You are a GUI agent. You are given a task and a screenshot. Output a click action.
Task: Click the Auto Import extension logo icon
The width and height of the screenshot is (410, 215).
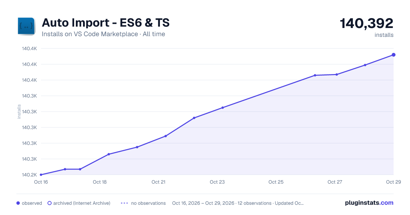click(27, 26)
